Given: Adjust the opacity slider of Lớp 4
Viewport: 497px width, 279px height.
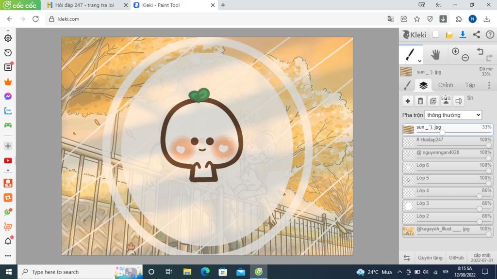Looking at the screenshot, I should (x=479, y=196).
